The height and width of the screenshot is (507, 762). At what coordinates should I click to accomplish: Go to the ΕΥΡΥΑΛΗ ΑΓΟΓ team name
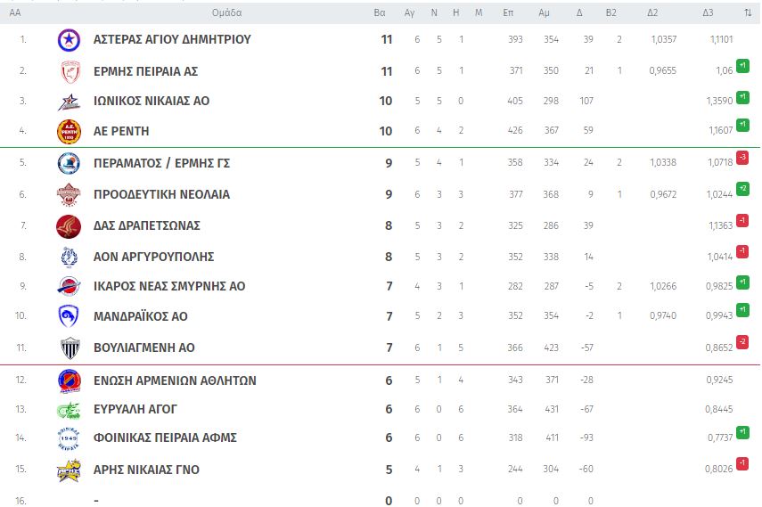pyautogui.click(x=135, y=409)
